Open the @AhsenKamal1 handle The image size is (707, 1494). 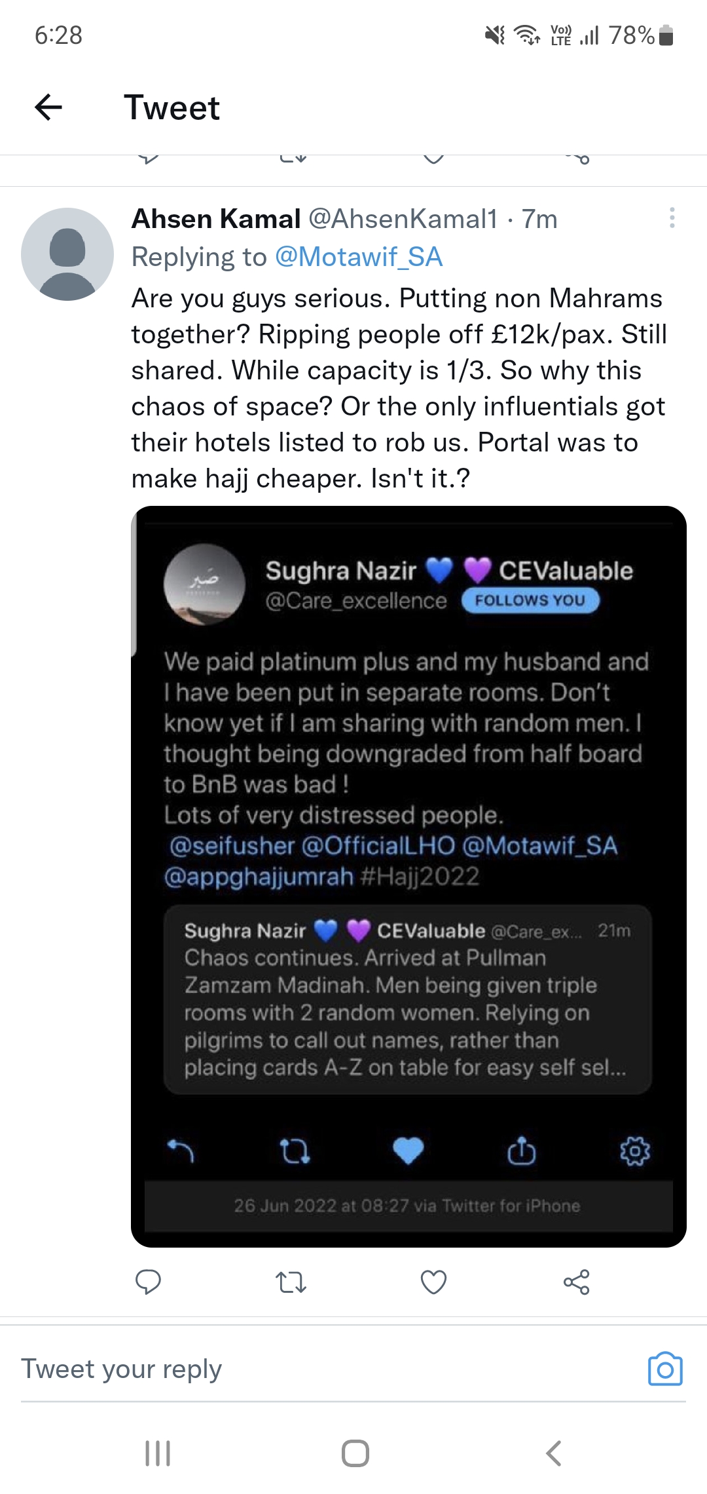coord(403,219)
